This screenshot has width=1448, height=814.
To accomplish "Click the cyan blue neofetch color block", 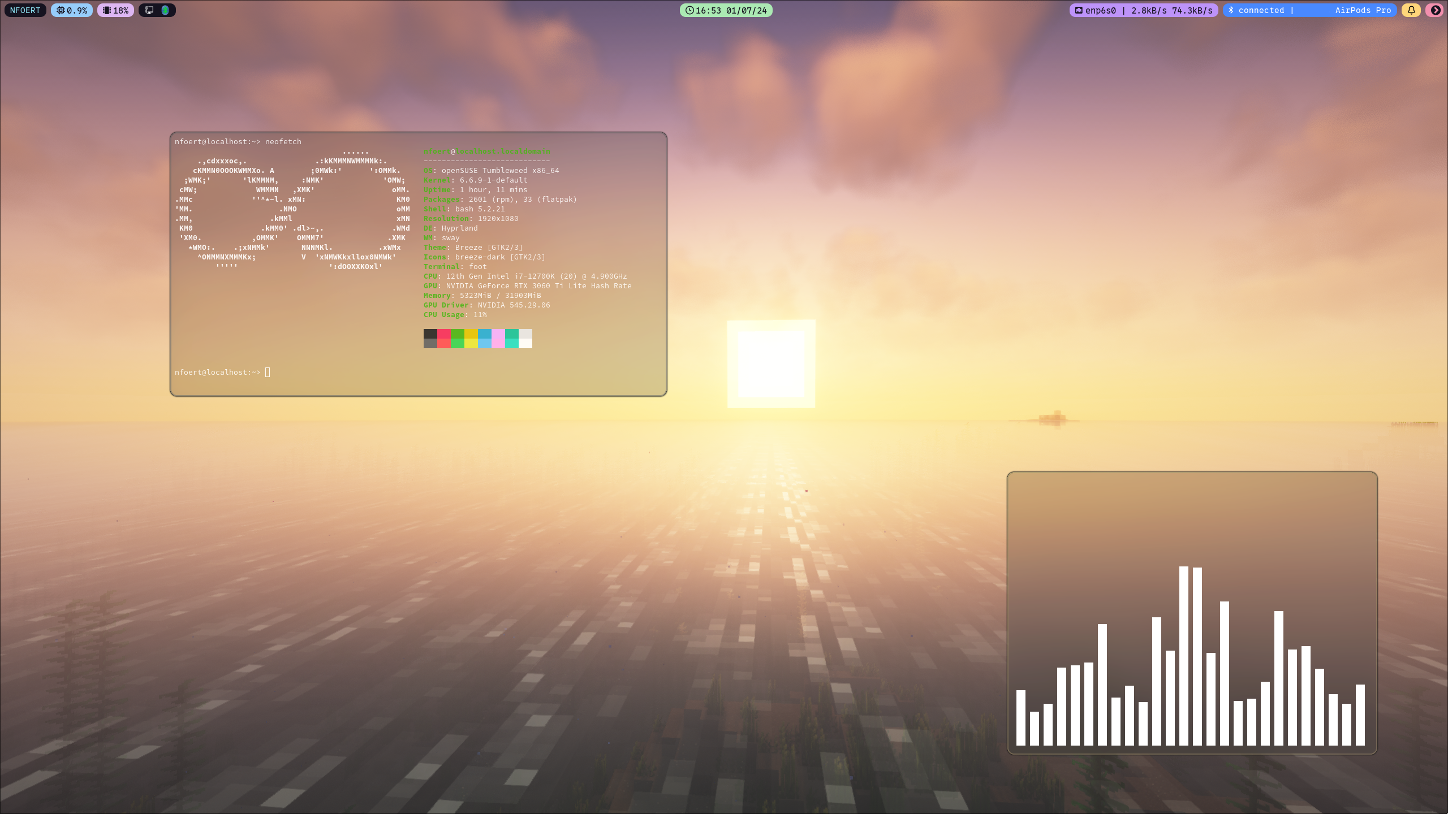I will click(x=485, y=334).
